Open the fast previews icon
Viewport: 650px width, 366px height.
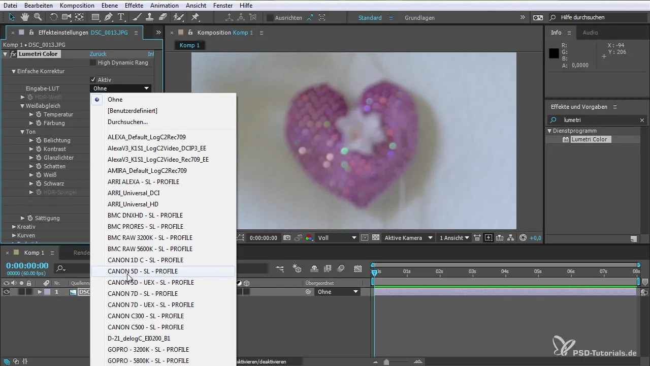click(x=489, y=238)
